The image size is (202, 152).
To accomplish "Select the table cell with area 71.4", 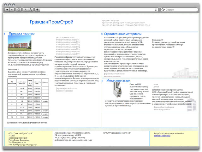I will [x=22, y=114].
